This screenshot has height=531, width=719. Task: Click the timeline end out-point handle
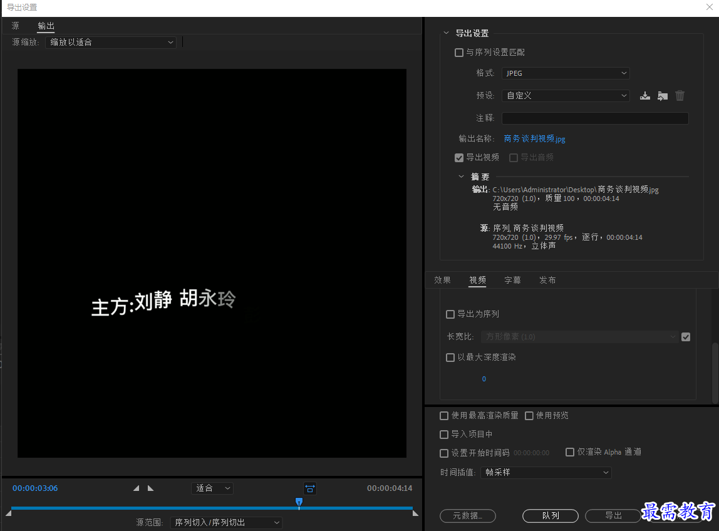click(x=415, y=513)
